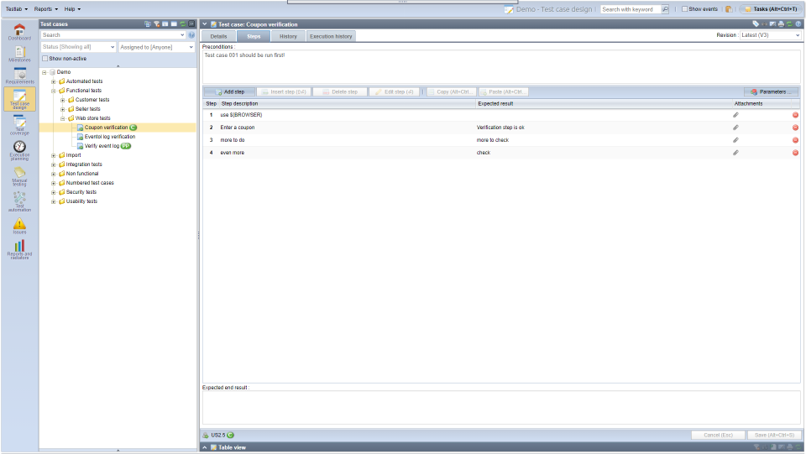Open the Search field dropdown arrow

tap(182, 35)
